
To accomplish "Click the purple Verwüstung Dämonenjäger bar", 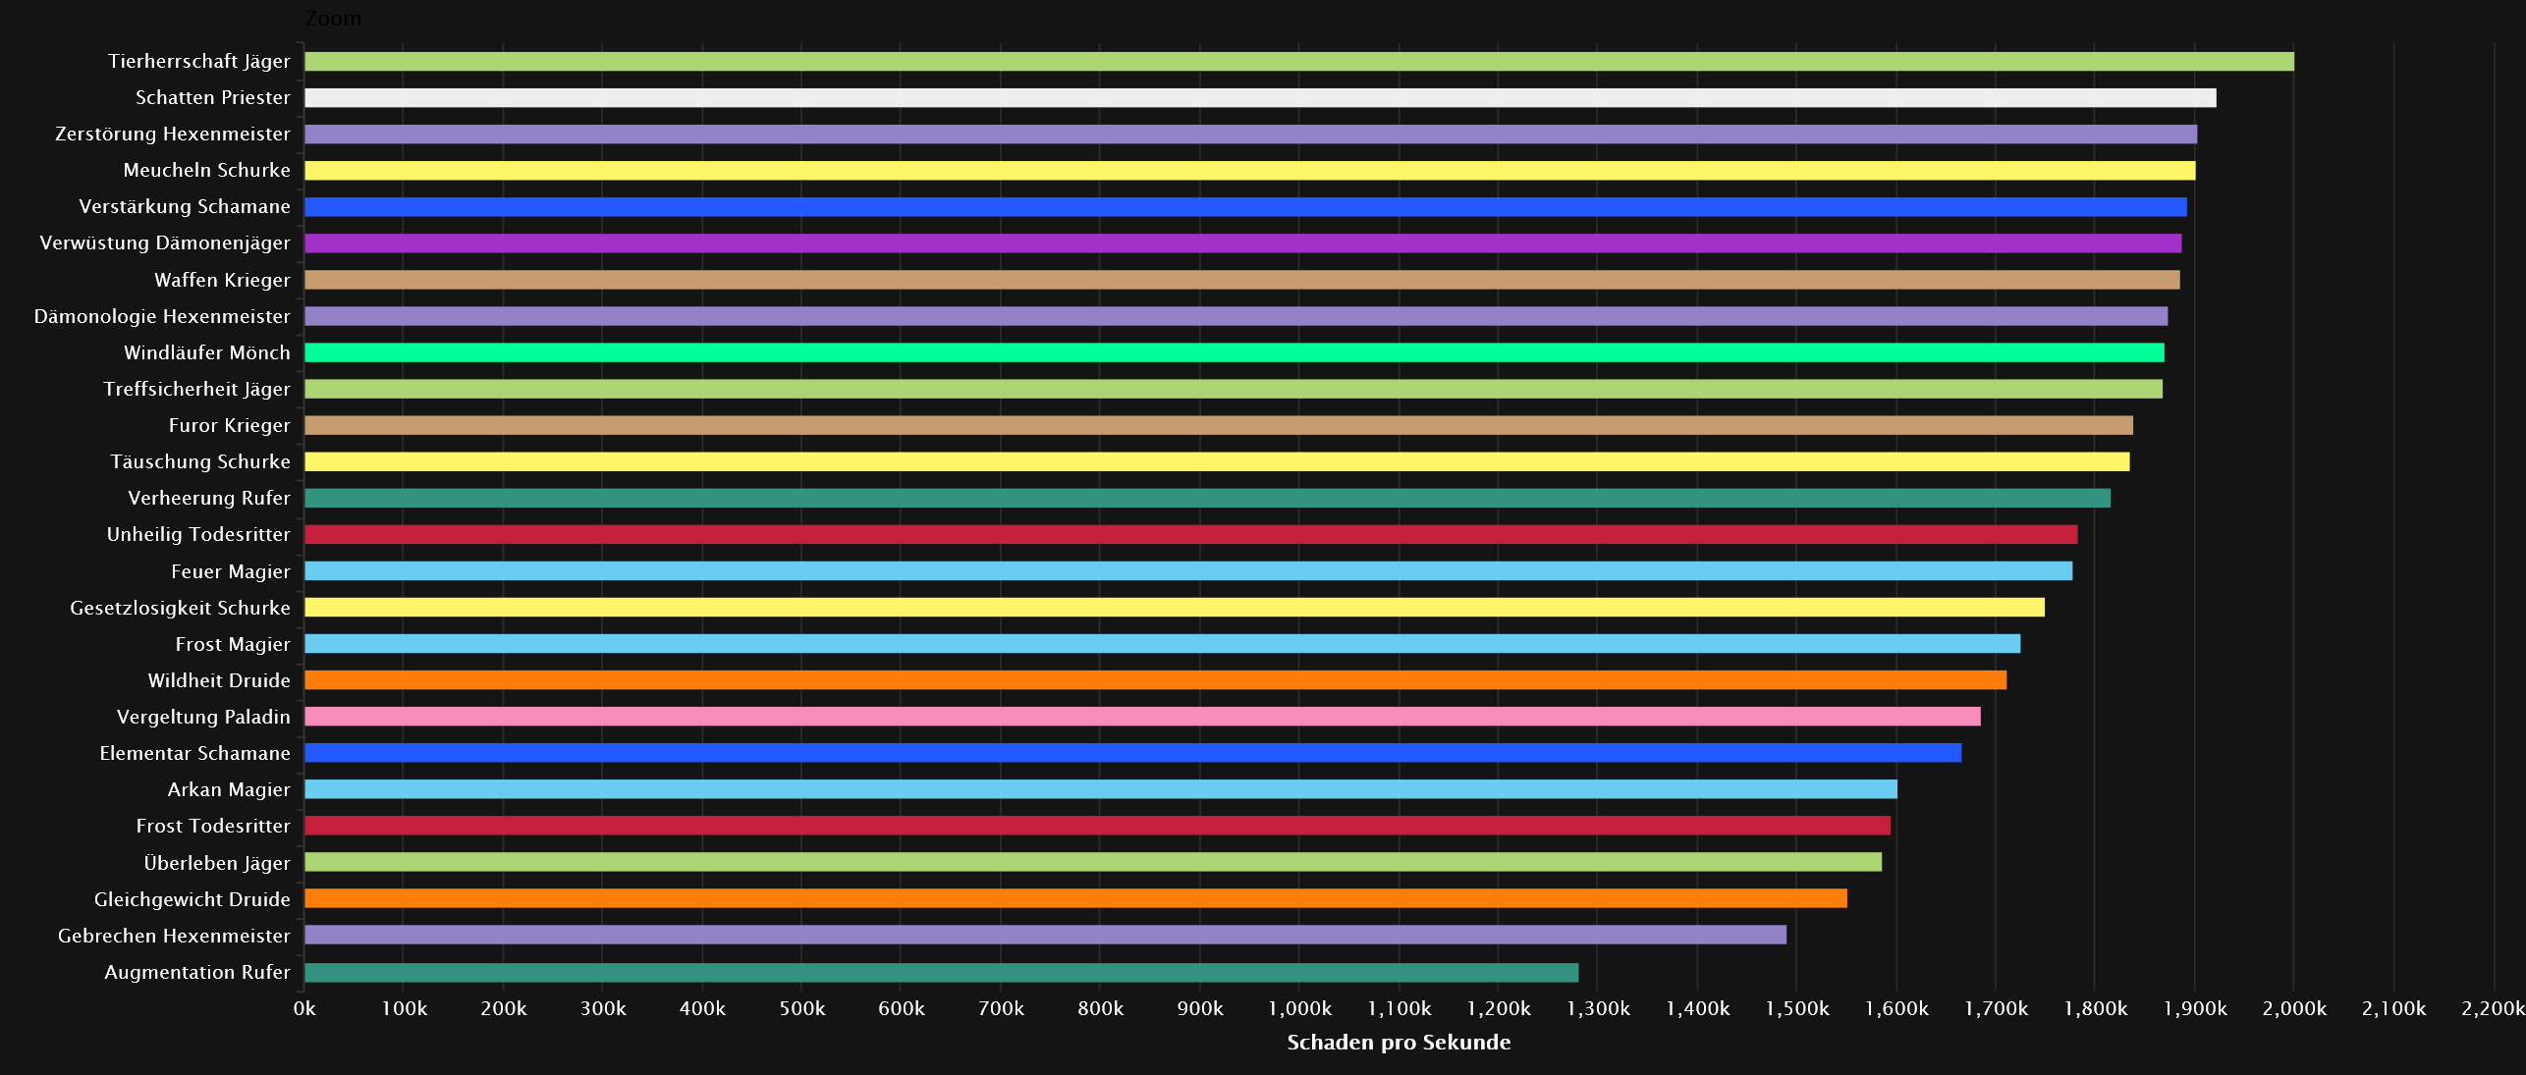I will (x=1243, y=242).
